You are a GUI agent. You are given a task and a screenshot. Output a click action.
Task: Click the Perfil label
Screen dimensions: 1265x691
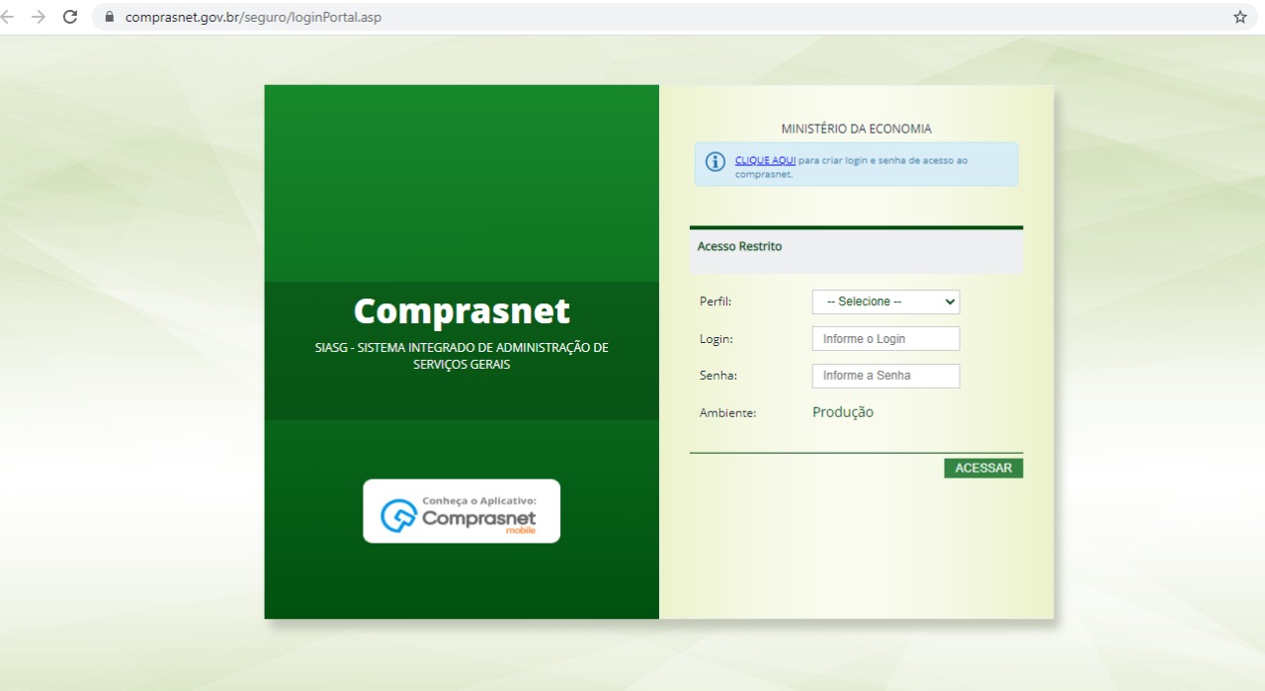click(x=716, y=302)
